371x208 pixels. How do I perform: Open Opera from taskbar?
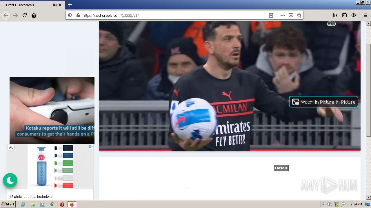click(x=62, y=204)
